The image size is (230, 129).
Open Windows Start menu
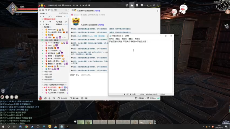tap(3, 126)
